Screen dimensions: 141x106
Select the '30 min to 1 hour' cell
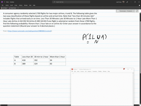pyautogui.click(x=41, y=57)
